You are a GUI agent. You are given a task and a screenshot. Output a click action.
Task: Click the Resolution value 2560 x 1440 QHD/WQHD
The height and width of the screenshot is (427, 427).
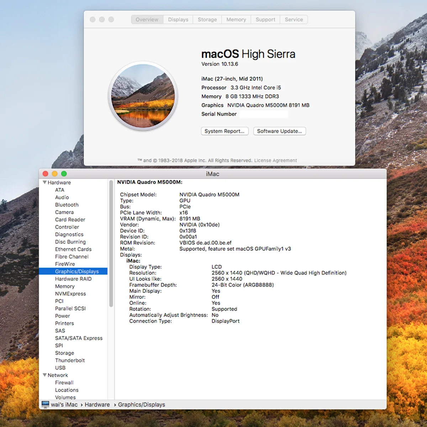(279, 273)
